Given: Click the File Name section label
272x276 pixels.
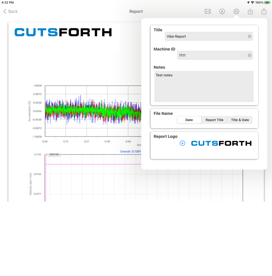Looking at the screenshot, I should tap(163, 113).
